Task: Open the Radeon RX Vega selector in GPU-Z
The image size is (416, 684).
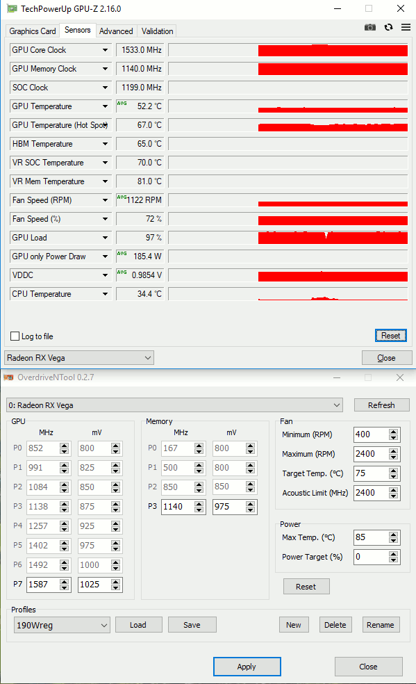Action: pos(79,358)
